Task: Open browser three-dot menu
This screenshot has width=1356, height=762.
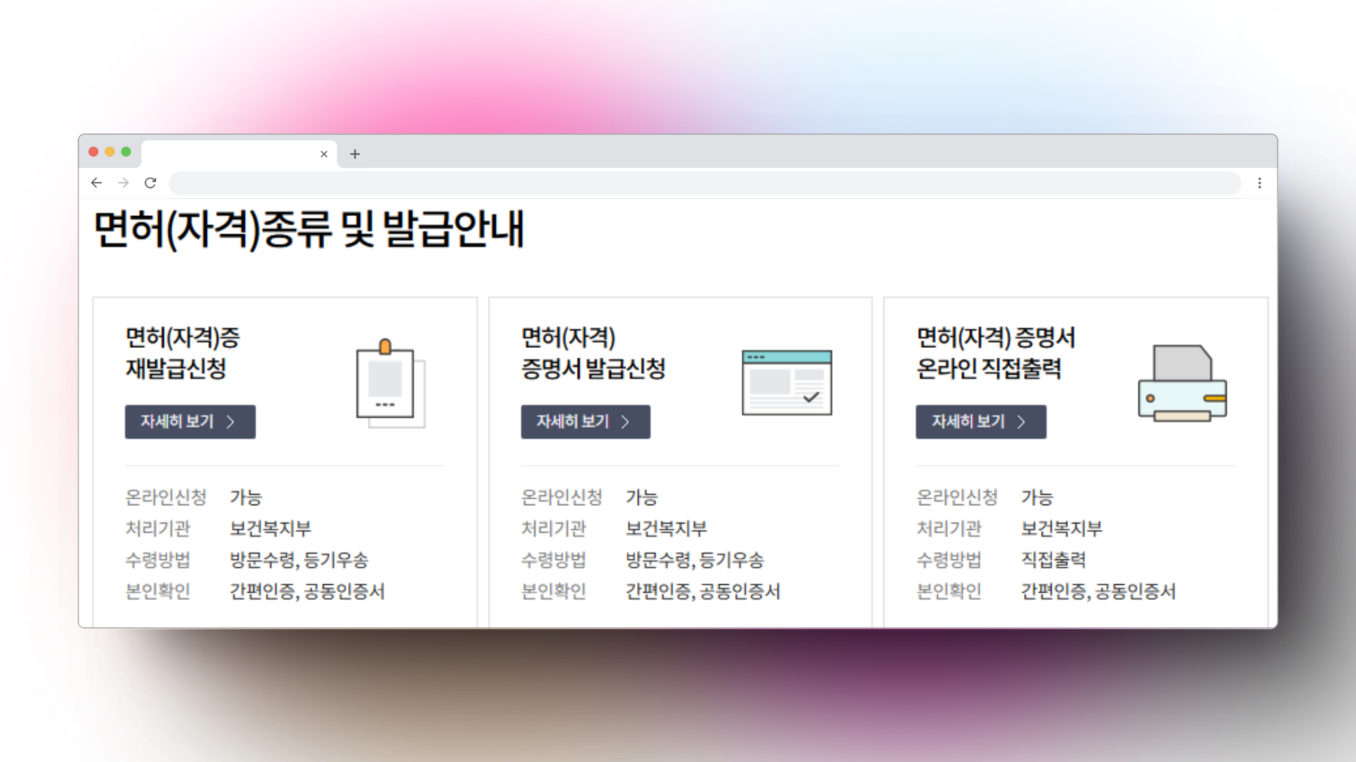Action: (1259, 183)
